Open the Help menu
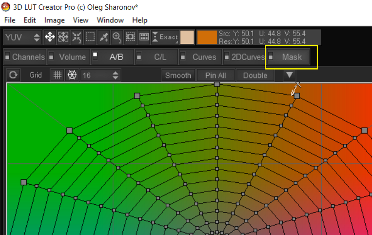 pyautogui.click(x=140, y=20)
